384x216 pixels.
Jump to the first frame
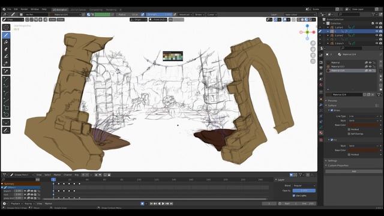point(151,203)
